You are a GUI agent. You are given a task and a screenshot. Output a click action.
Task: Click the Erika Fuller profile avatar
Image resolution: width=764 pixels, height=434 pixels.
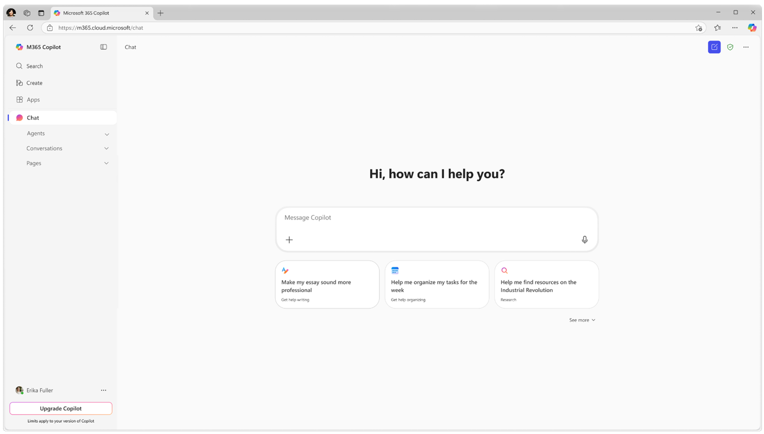[x=19, y=390]
